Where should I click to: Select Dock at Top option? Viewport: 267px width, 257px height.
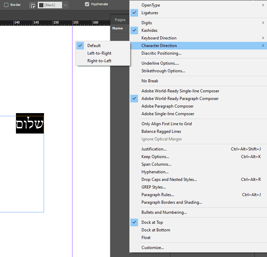pyautogui.click(x=198, y=222)
